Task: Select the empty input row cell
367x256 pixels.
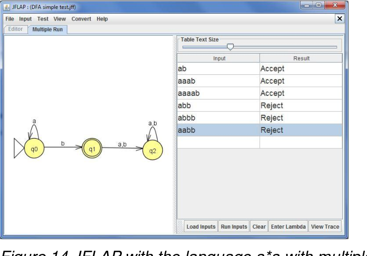Action: (218, 142)
